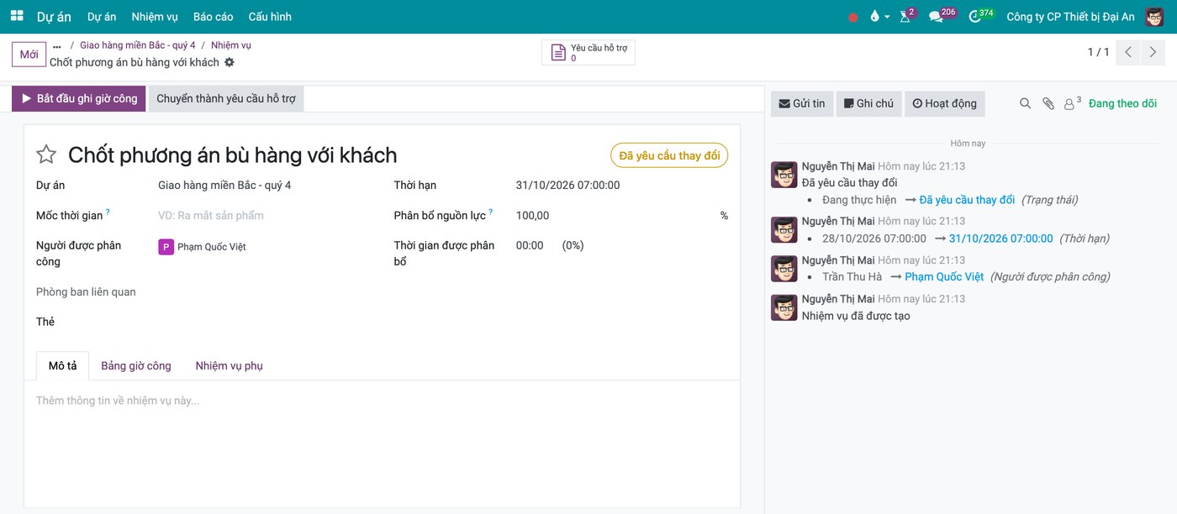Open the Yêu cầu hỗ trợ smart button

[588, 53]
